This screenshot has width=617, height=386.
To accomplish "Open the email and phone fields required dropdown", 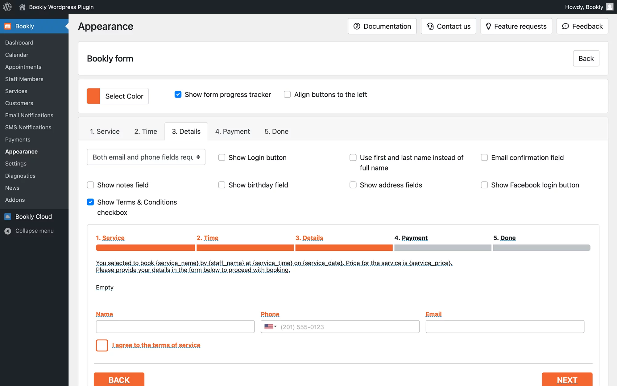I will [146, 157].
